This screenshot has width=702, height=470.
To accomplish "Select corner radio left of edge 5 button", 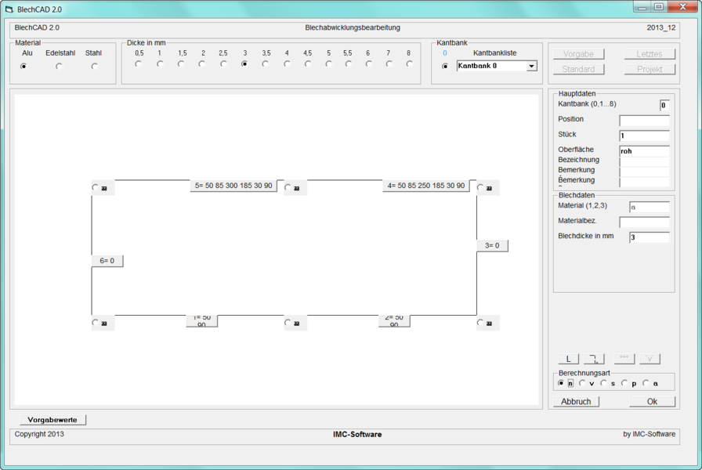I will click(95, 187).
